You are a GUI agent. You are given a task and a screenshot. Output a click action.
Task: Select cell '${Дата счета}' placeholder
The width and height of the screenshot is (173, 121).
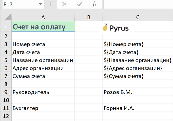(138, 52)
